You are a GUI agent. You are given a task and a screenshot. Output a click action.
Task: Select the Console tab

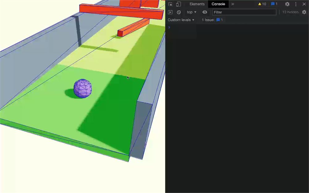point(218,4)
